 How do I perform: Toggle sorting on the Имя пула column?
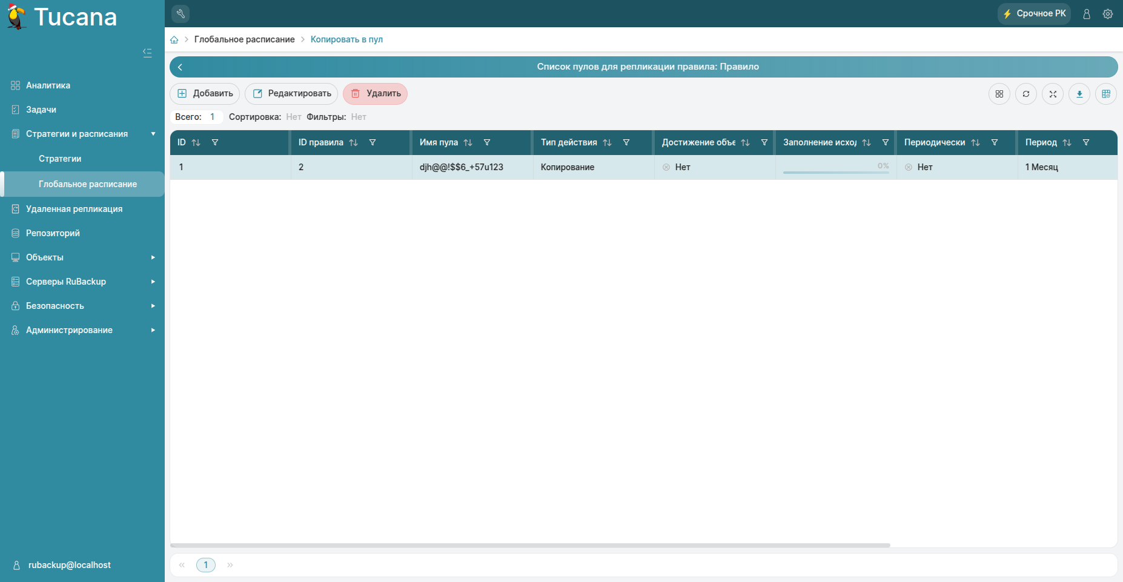tap(467, 142)
